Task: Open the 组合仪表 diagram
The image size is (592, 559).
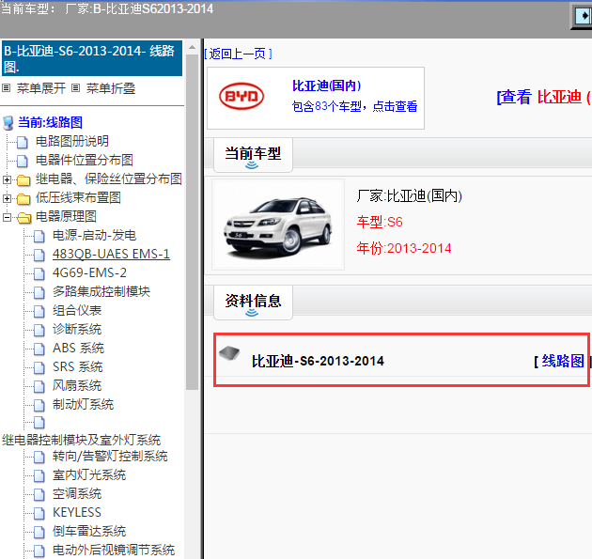Action: (77, 311)
